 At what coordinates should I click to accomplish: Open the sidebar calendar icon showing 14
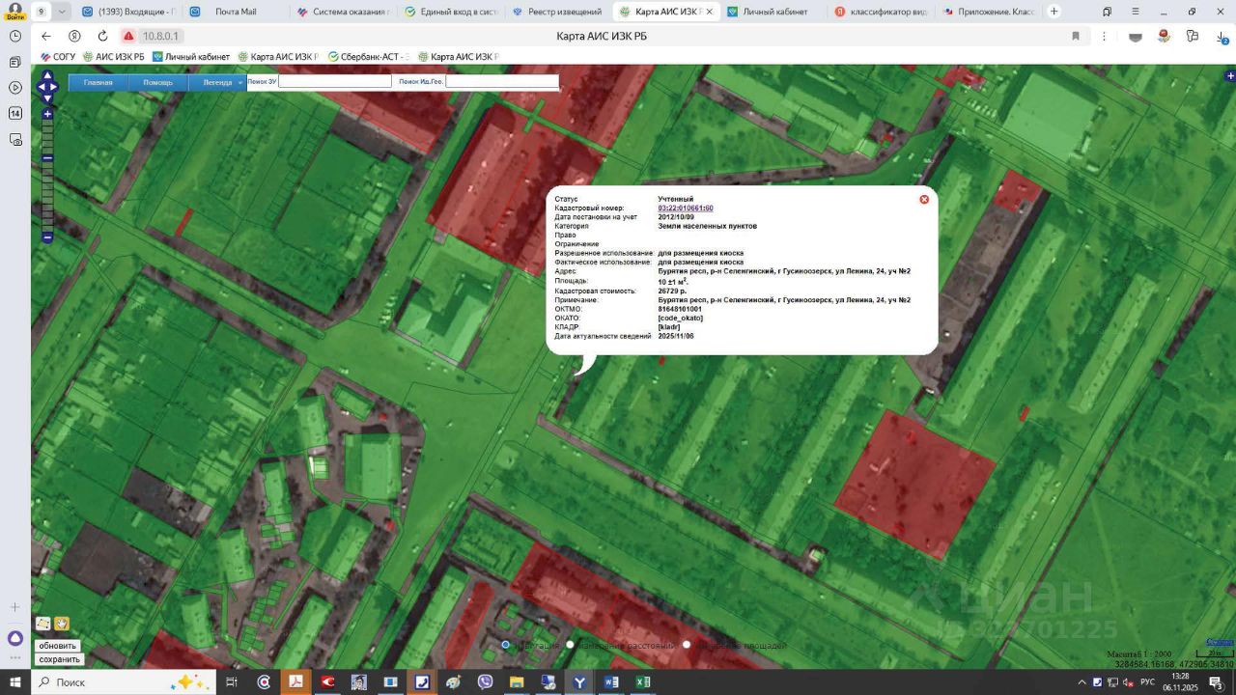pyautogui.click(x=14, y=113)
